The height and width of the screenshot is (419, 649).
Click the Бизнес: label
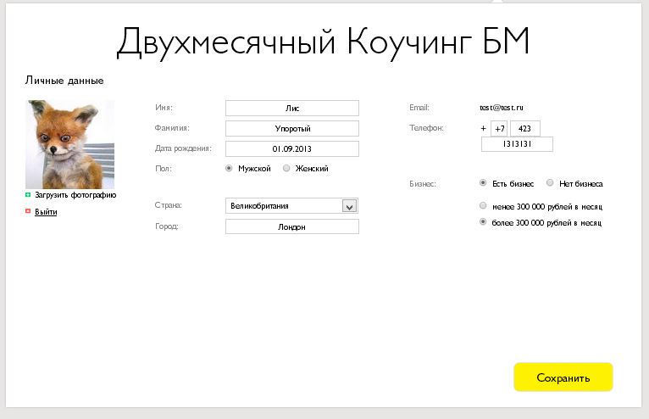[x=423, y=183]
